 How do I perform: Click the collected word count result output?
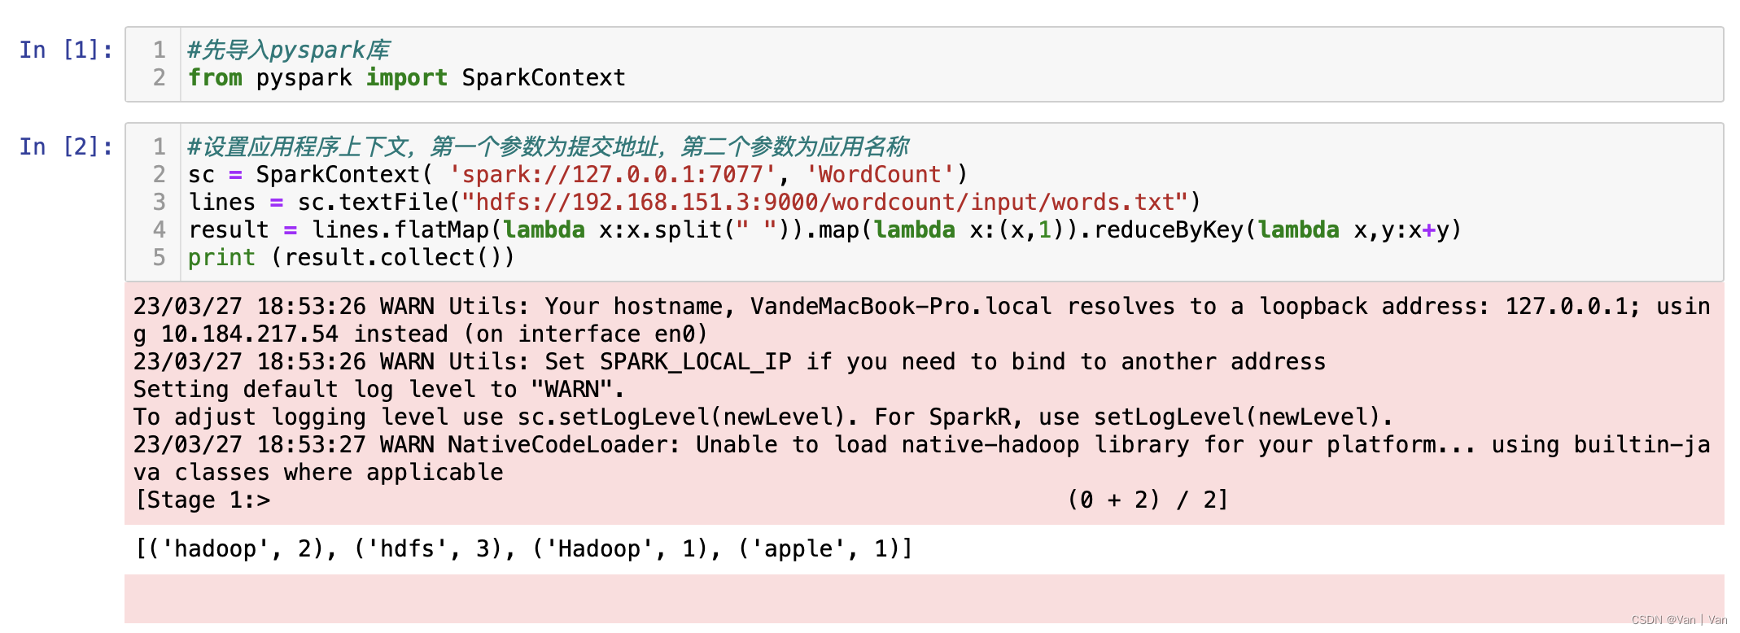click(x=523, y=549)
